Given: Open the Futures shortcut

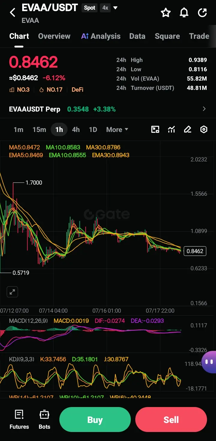Looking at the screenshot, I should click(x=19, y=420).
